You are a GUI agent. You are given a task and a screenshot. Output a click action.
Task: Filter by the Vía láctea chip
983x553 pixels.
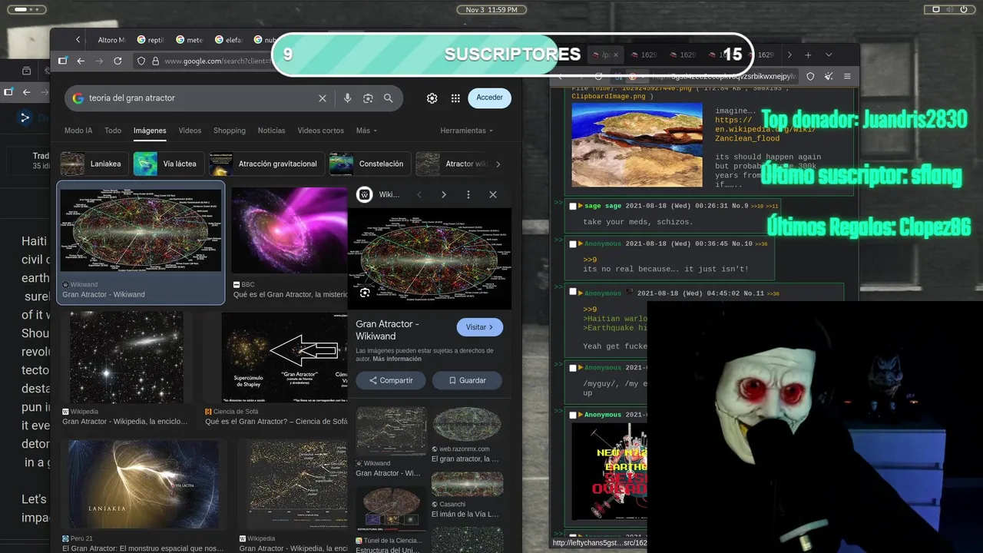168,164
